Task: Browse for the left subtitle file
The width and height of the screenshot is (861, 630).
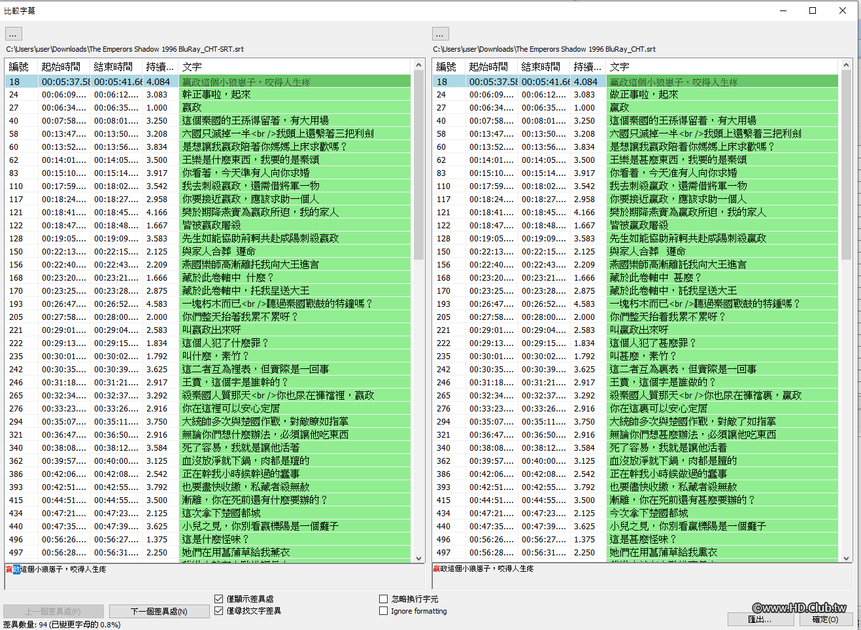Action: (x=12, y=33)
